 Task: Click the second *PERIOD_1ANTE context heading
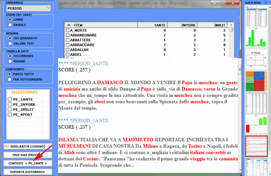[x=83, y=121]
